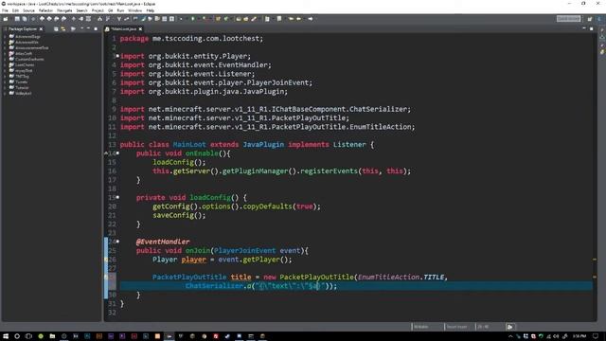Click the MainLoot class name in code
The height and width of the screenshot is (341, 606).
click(x=189, y=145)
